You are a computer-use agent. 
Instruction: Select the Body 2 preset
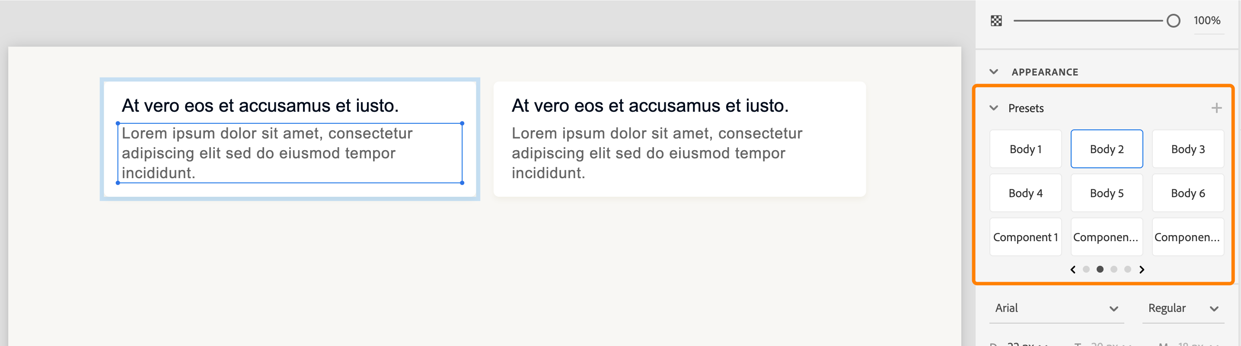pos(1106,149)
